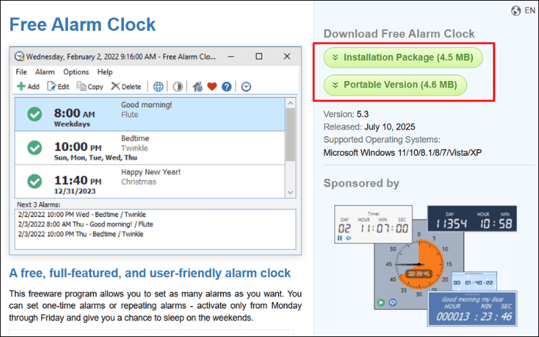The width and height of the screenshot is (539, 337).
Task: Click the Free Alarm Clock page heading
Action: [82, 24]
